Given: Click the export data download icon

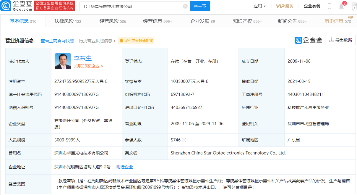Looking at the screenshot, I should pos(331,40).
